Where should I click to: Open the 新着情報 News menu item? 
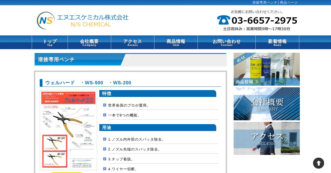tap(277, 42)
